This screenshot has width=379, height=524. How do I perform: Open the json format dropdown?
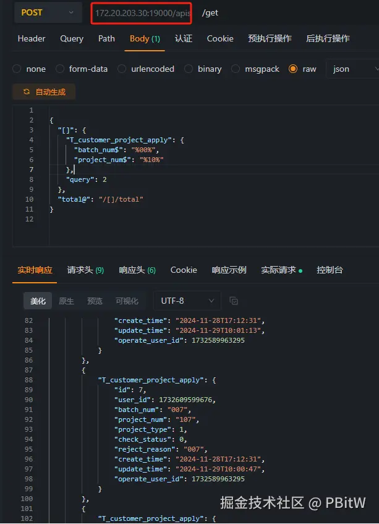coord(352,69)
